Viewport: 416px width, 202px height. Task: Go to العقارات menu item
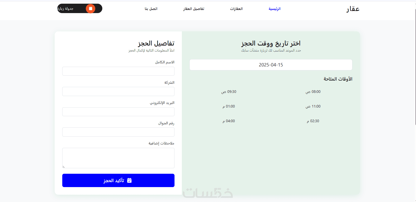(236, 9)
